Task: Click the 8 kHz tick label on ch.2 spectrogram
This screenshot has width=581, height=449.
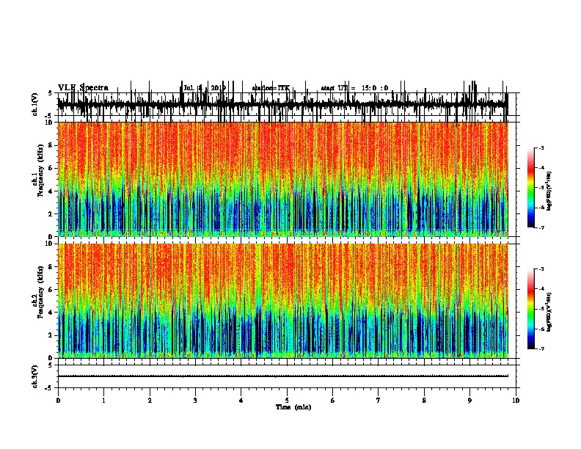Action: pyautogui.click(x=51, y=267)
